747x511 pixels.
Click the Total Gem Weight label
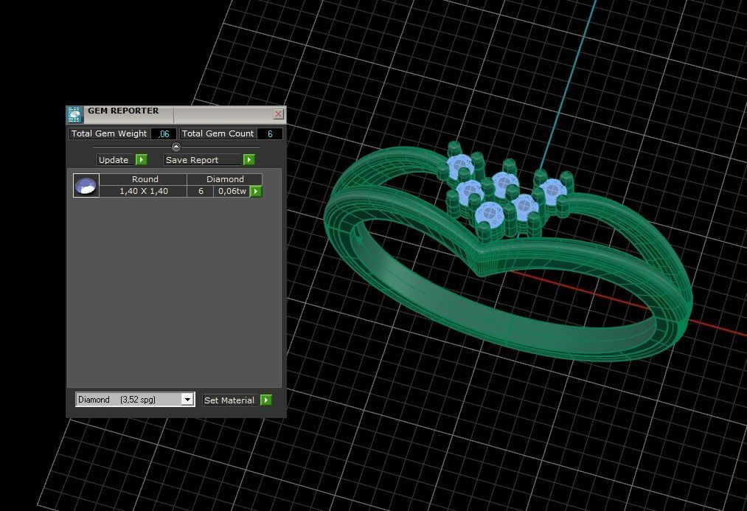[x=109, y=133]
